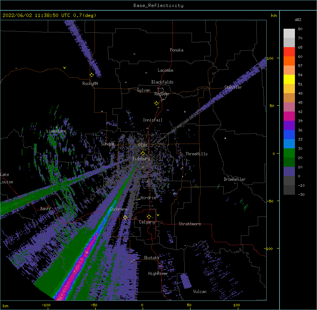Click the Limestone label
This screenshot has width=317, height=310.
coord(56,131)
